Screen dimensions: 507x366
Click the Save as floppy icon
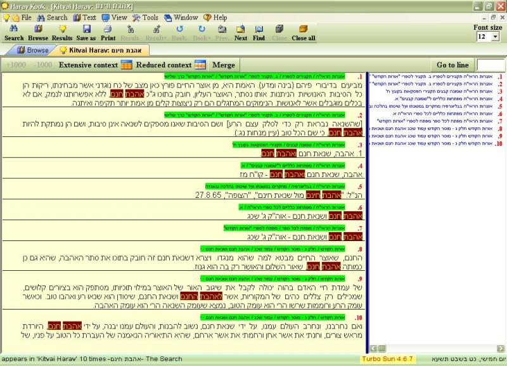(86, 29)
